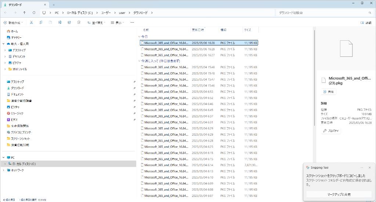
Task: Click the Delete trash can icon
Action: coord(79,22)
